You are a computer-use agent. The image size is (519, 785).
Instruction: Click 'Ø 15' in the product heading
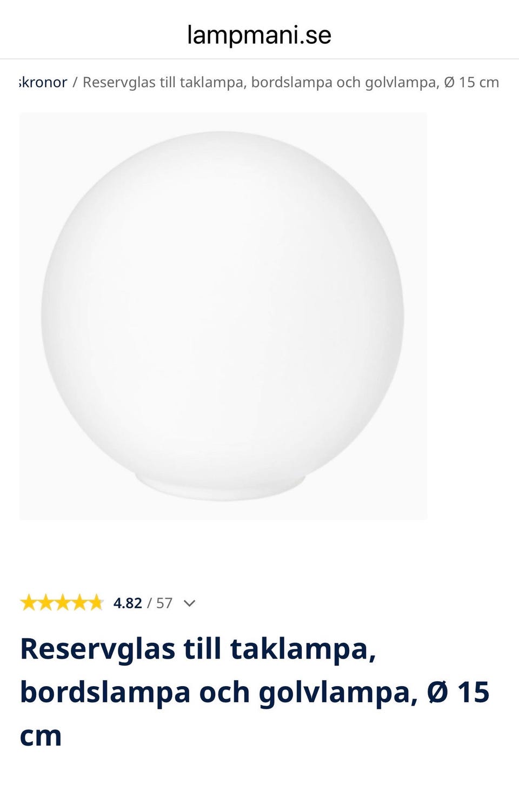pos(458,692)
